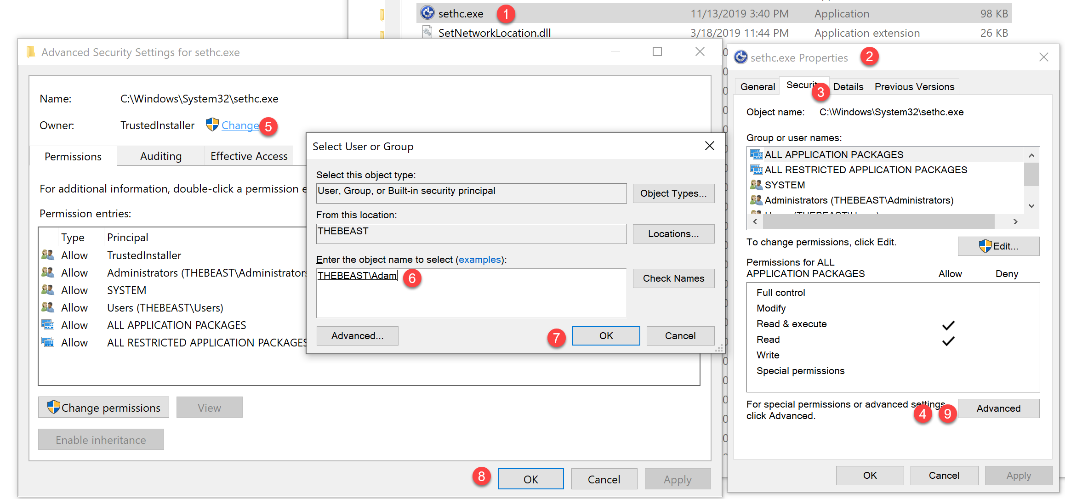
Task: Click the folder icon in Advanced Security title bar
Action: click(31, 52)
